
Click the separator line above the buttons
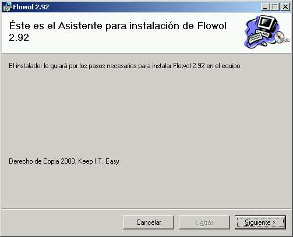pyautogui.click(x=146, y=209)
